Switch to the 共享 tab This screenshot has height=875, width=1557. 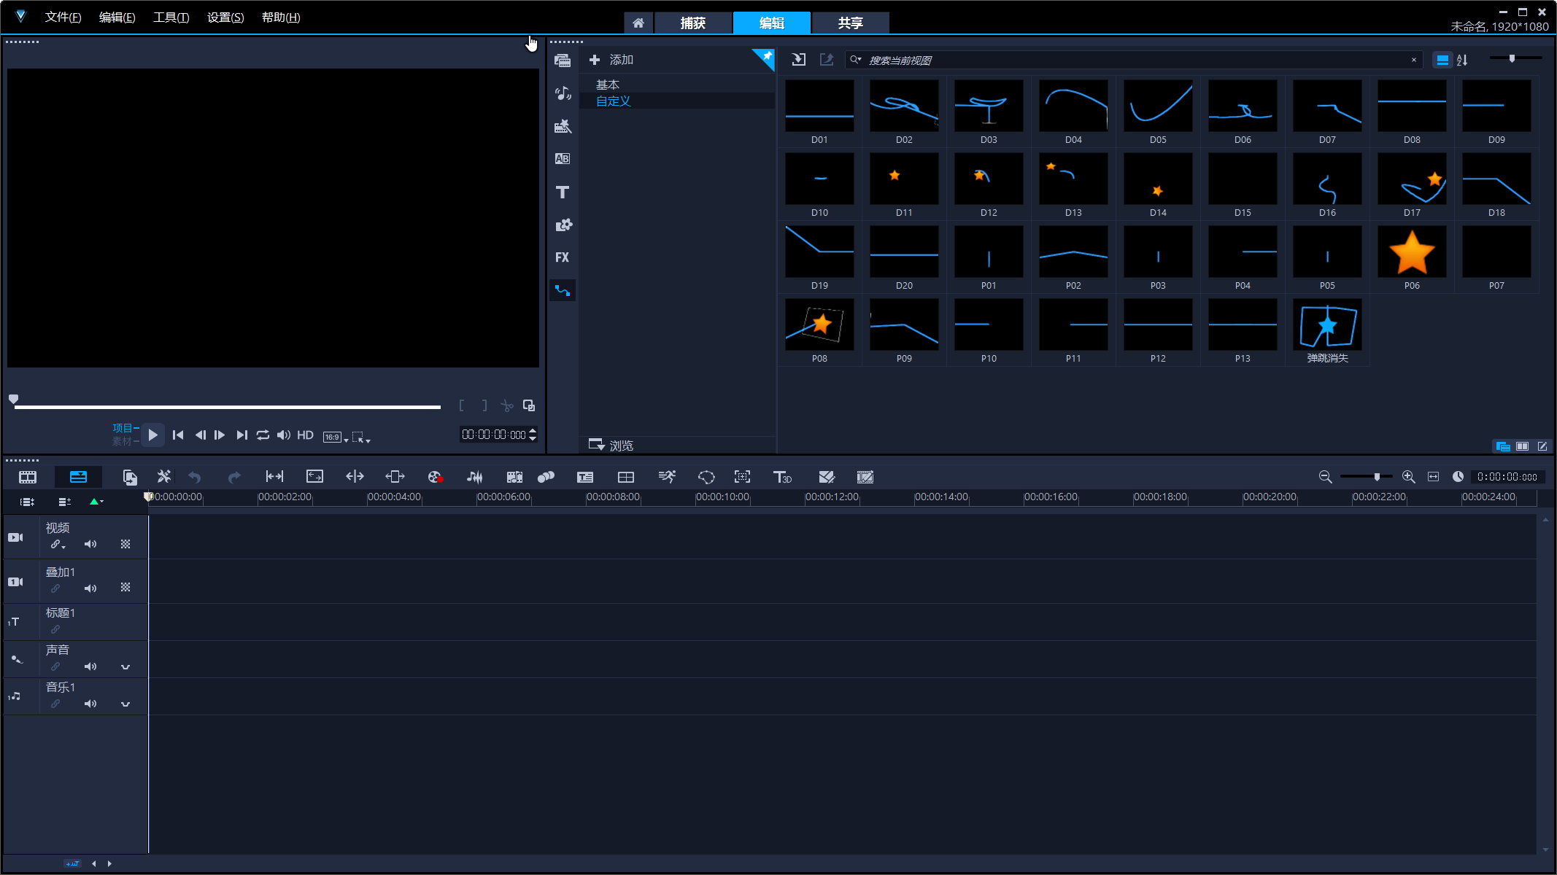[x=850, y=23]
